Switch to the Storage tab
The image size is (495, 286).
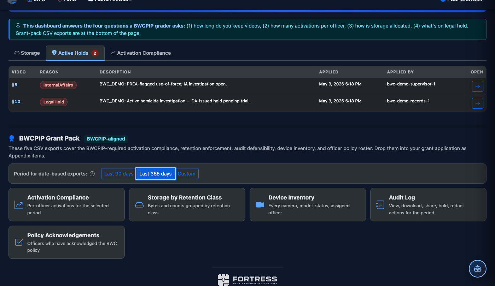[27, 53]
